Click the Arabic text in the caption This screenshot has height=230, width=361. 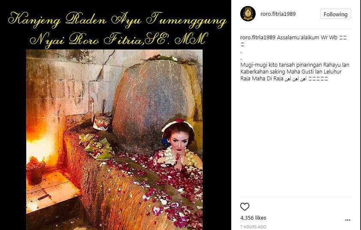pyautogui.click(x=295, y=79)
